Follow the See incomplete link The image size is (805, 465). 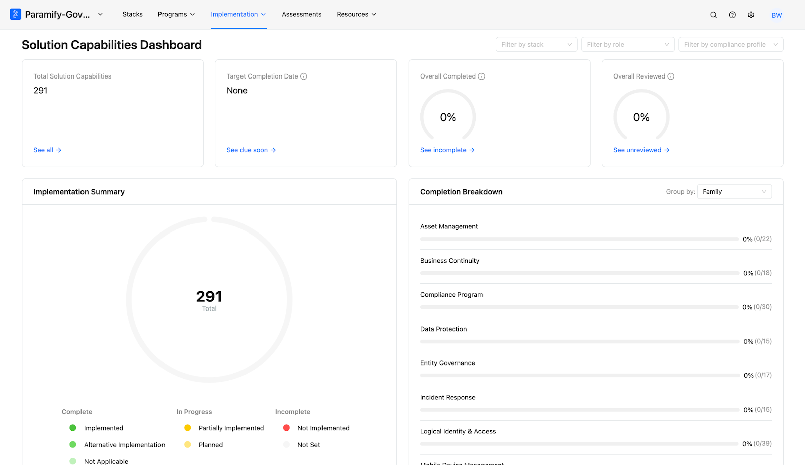447,150
